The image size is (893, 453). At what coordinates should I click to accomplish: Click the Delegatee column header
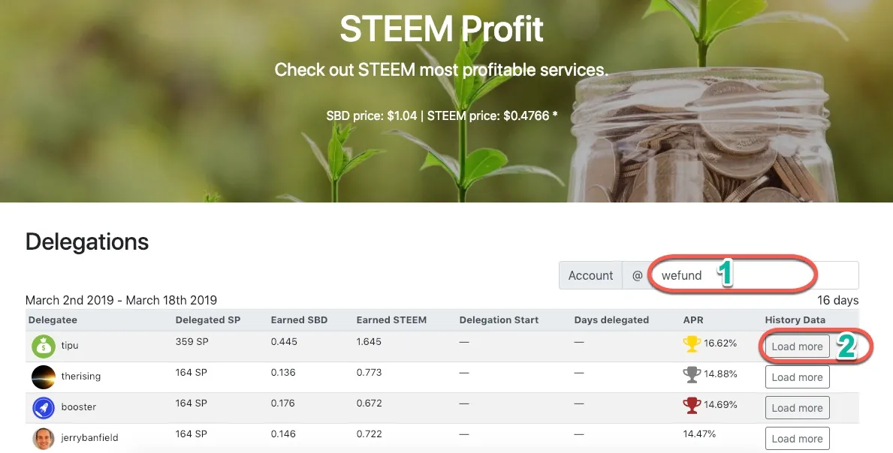pyautogui.click(x=53, y=320)
